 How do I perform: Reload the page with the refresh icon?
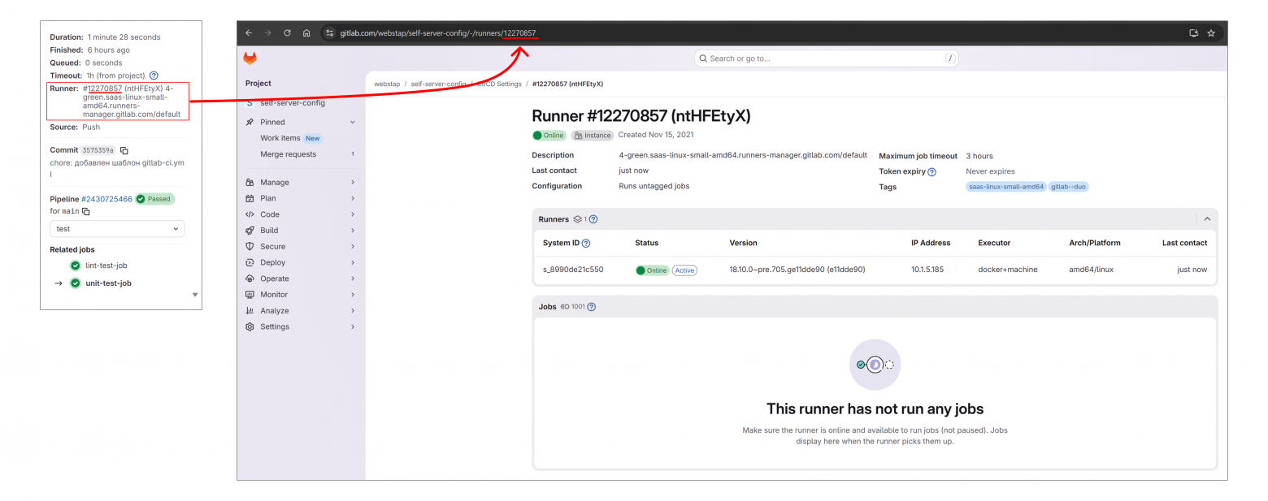(x=287, y=33)
